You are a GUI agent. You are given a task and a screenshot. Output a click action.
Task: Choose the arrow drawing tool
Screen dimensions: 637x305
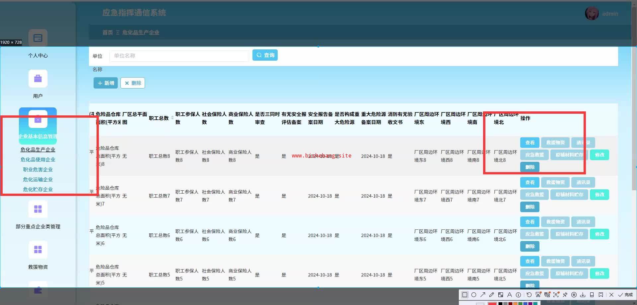pyautogui.click(x=483, y=295)
